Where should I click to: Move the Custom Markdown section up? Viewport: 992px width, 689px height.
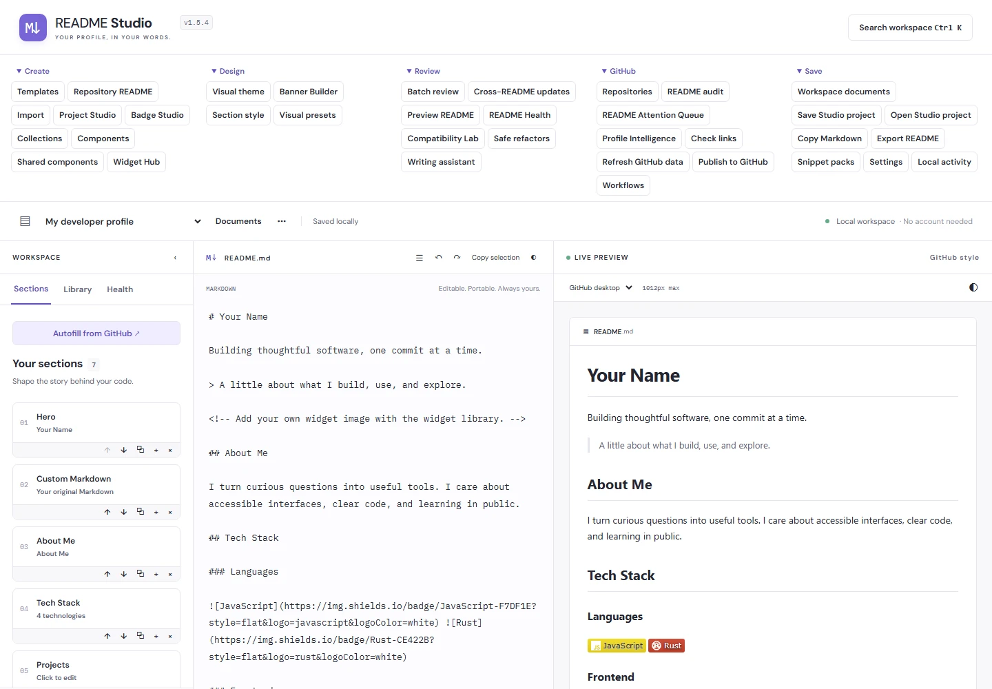[107, 512]
